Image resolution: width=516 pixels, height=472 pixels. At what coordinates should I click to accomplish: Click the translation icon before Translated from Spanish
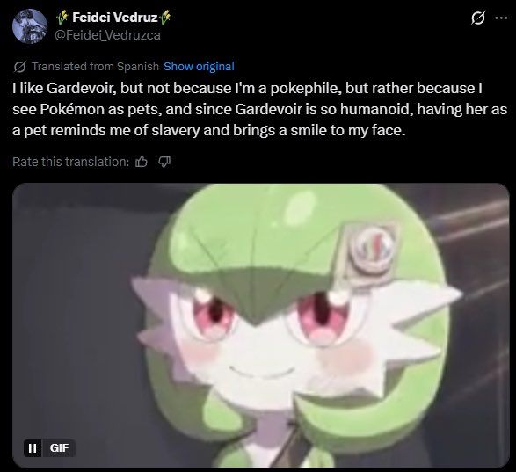[x=20, y=67]
